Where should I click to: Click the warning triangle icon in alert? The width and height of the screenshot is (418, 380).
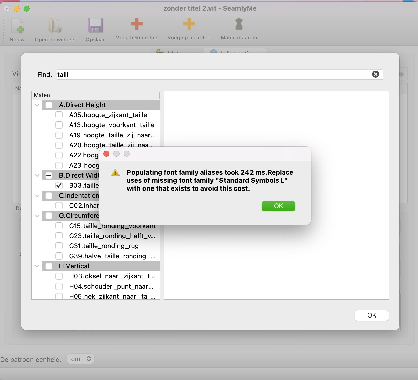point(115,173)
